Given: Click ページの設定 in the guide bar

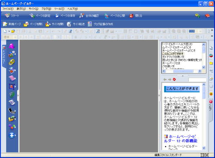Looking at the screenshot, I should (40, 15).
